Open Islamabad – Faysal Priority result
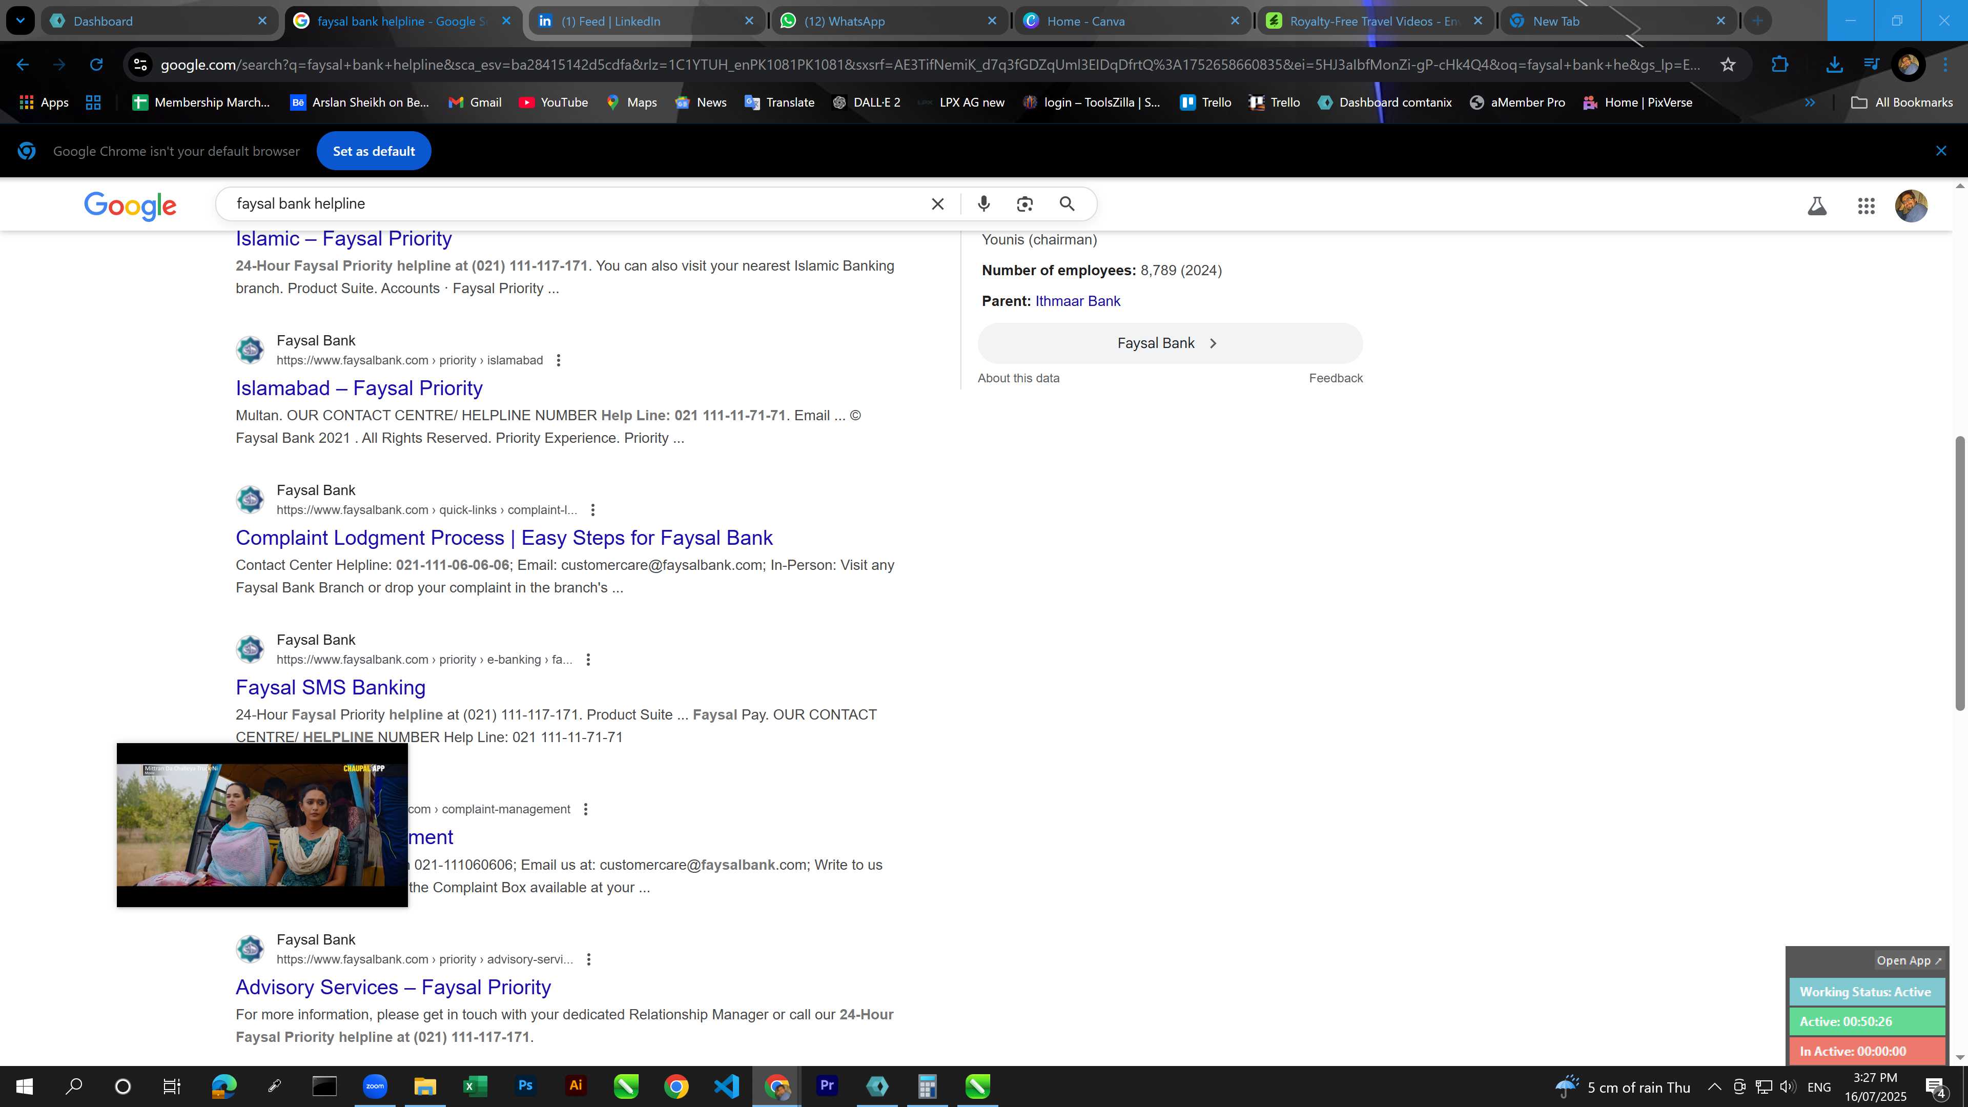This screenshot has width=1968, height=1107. (359, 388)
